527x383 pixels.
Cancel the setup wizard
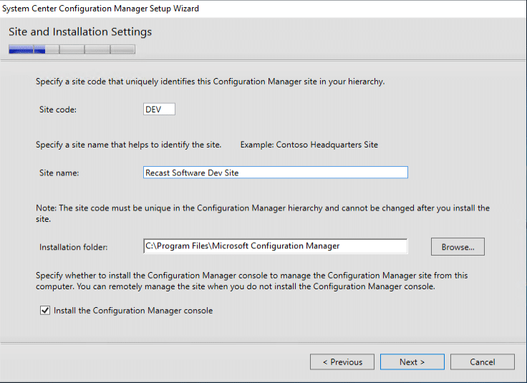(x=482, y=362)
